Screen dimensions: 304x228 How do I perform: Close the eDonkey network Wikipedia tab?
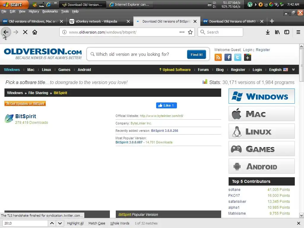128,21
